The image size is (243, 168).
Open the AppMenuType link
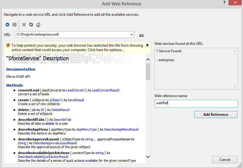point(87,129)
